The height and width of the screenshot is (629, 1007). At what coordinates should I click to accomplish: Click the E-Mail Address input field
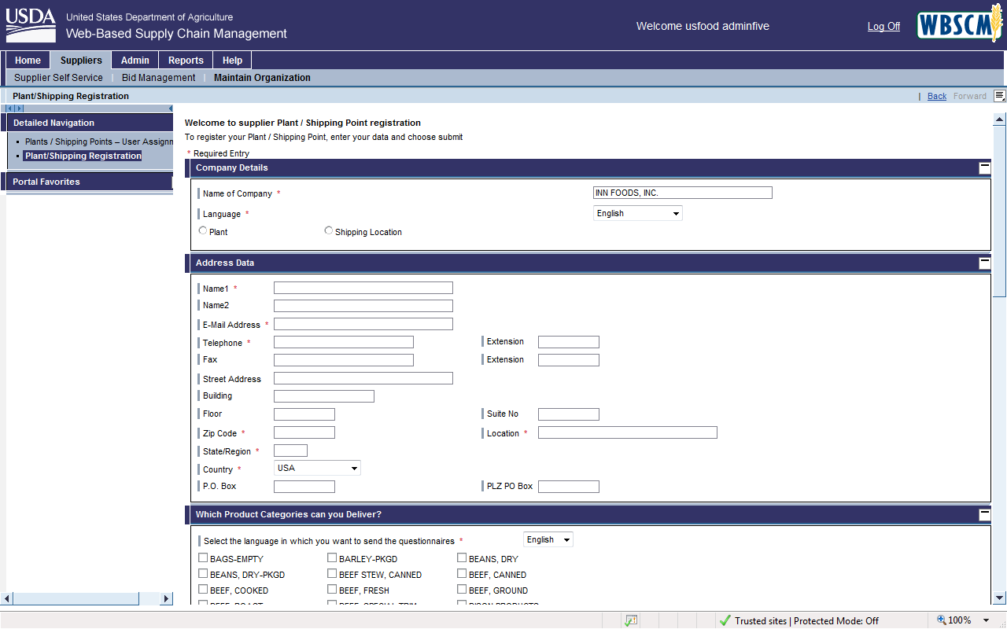point(363,324)
